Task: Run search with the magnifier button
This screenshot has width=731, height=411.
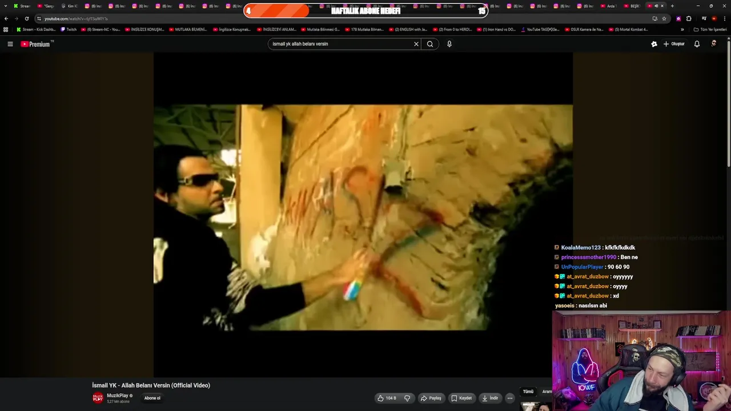Action: [430, 44]
